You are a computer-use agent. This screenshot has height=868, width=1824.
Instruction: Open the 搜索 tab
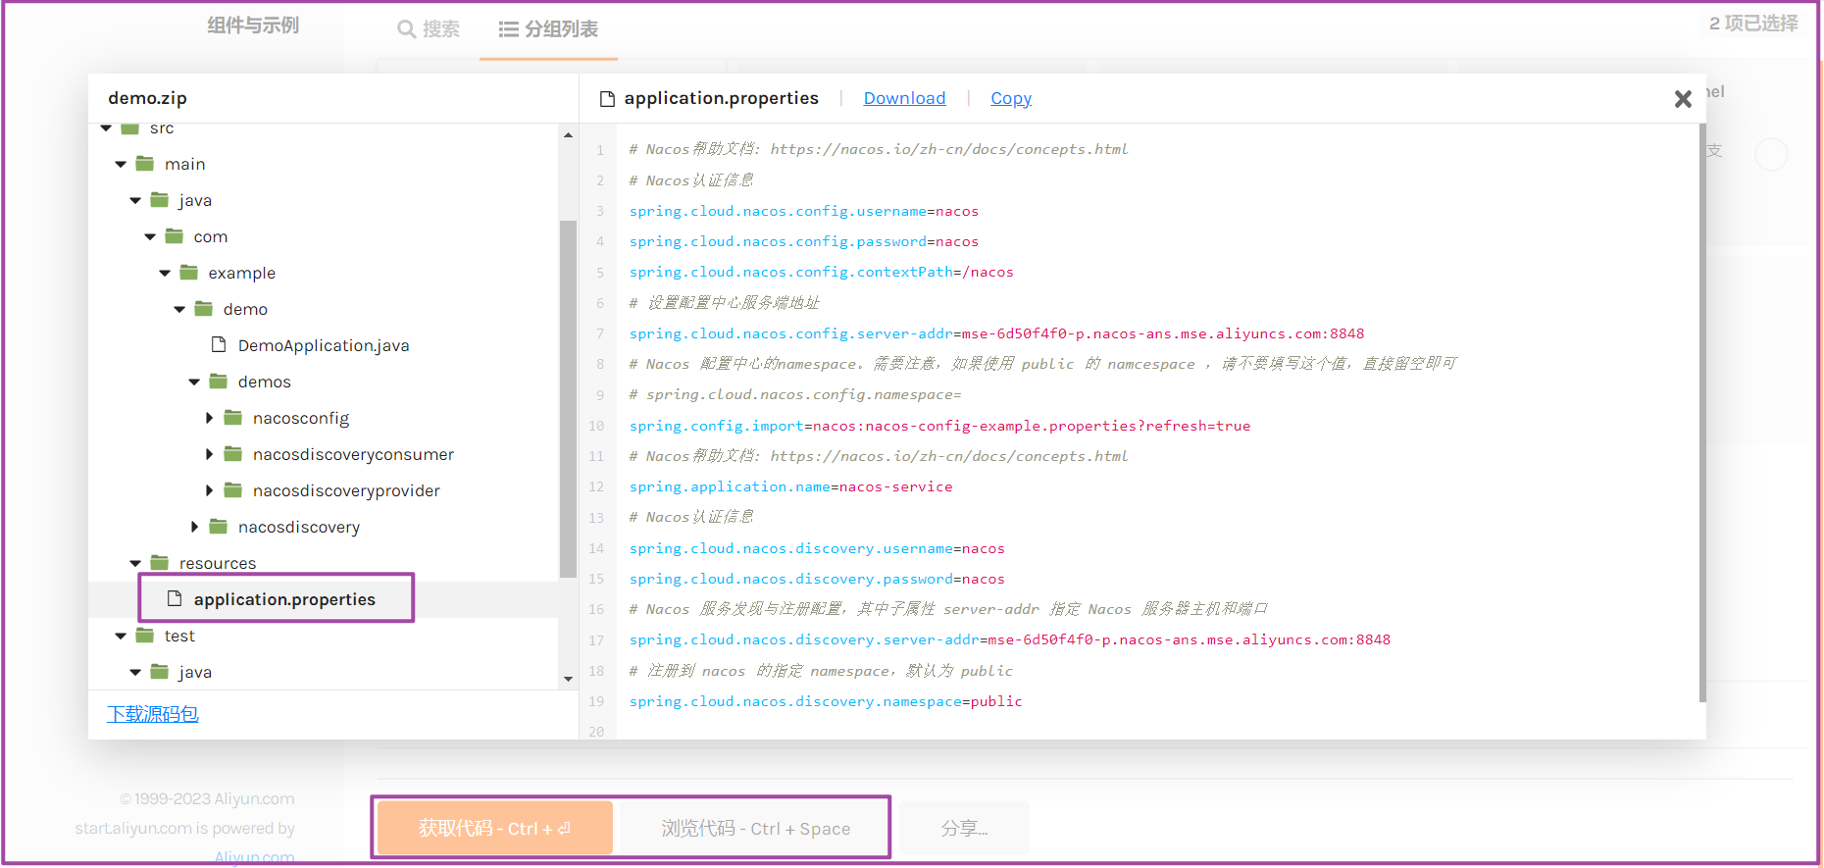click(x=429, y=29)
